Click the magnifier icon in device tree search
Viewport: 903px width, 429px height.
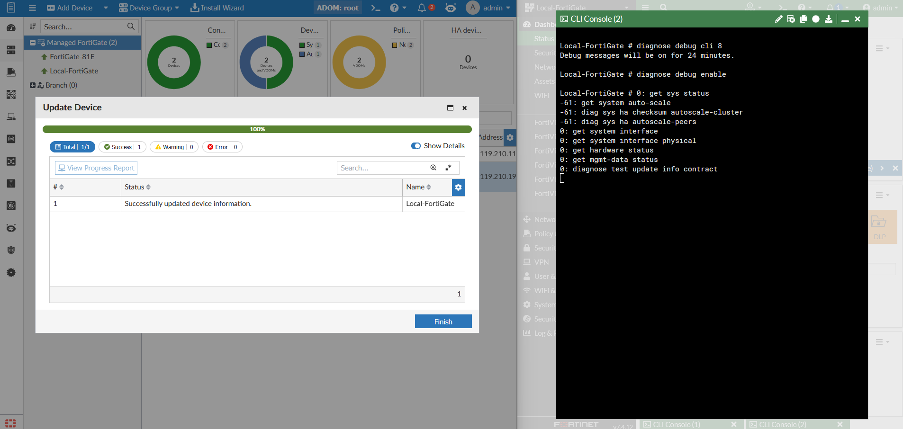[131, 27]
